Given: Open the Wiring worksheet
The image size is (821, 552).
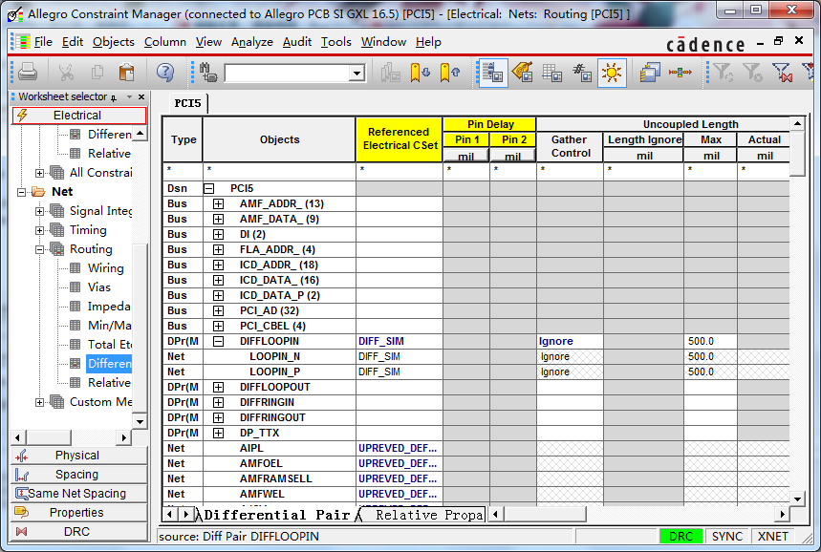Looking at the screenshot, I should [106, 268].
